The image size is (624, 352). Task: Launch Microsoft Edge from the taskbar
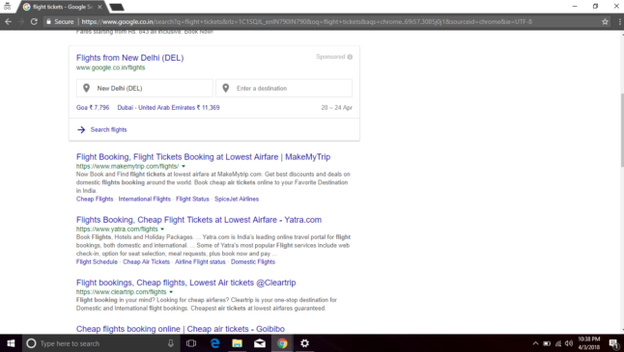click(x=214, y=343)
